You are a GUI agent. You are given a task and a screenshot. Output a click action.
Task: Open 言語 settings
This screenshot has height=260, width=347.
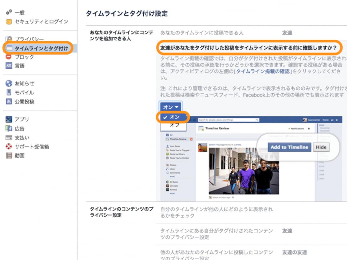tap(20, 66)
